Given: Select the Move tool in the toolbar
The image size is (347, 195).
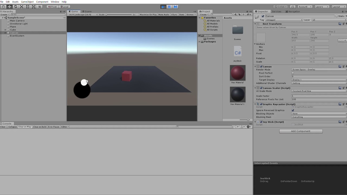Looking at the screenshot, I should click(9, 7).
